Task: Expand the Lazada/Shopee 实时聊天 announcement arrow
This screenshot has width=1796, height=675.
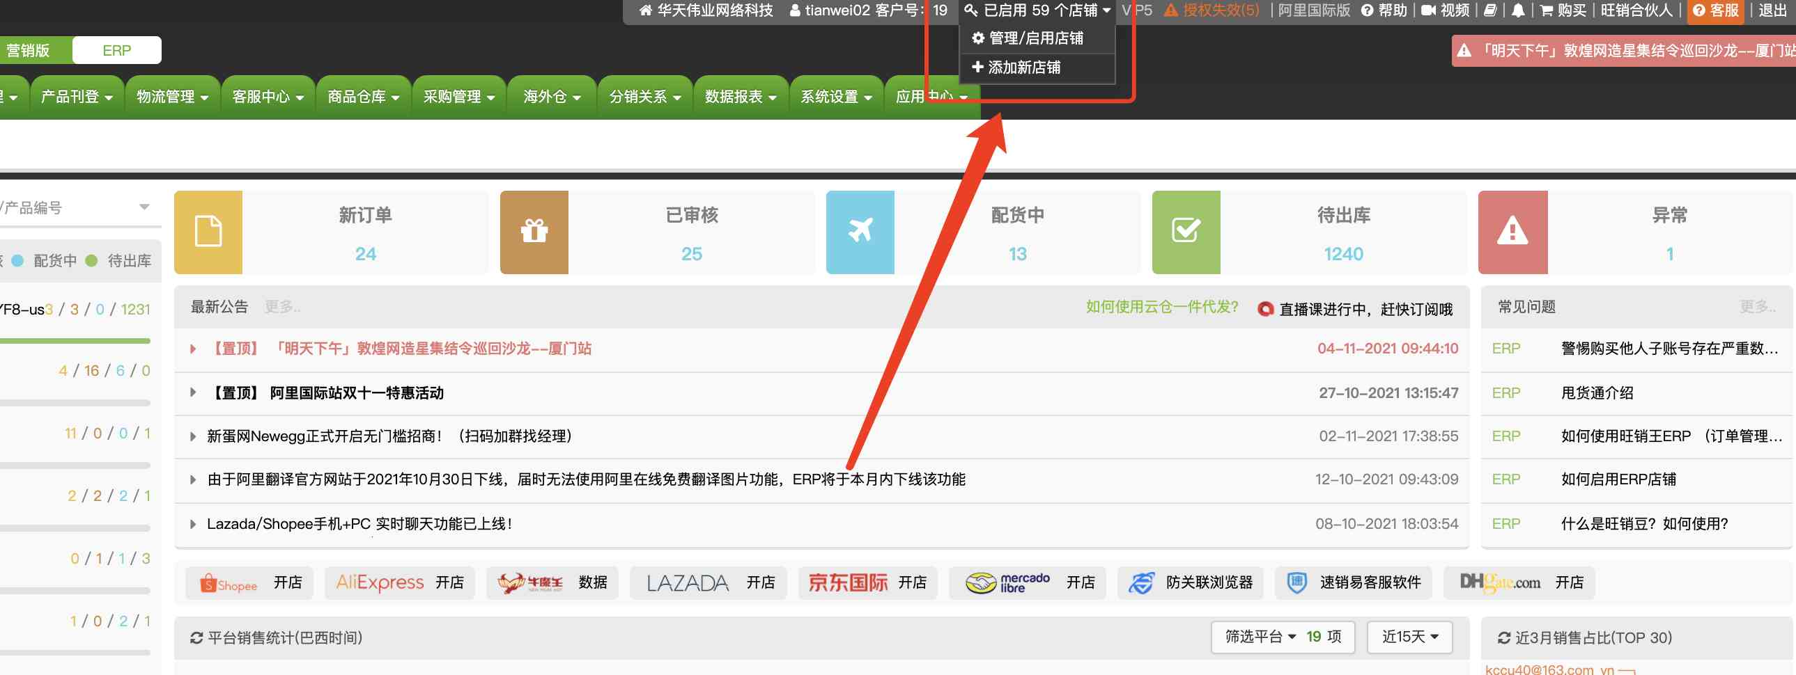Action: [x=193, y=524]
